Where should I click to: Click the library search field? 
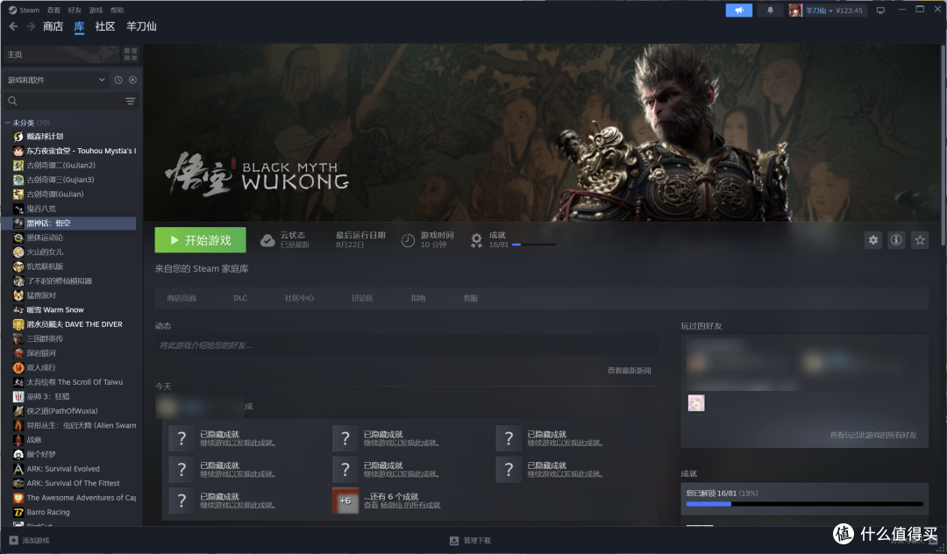[63, 101]
